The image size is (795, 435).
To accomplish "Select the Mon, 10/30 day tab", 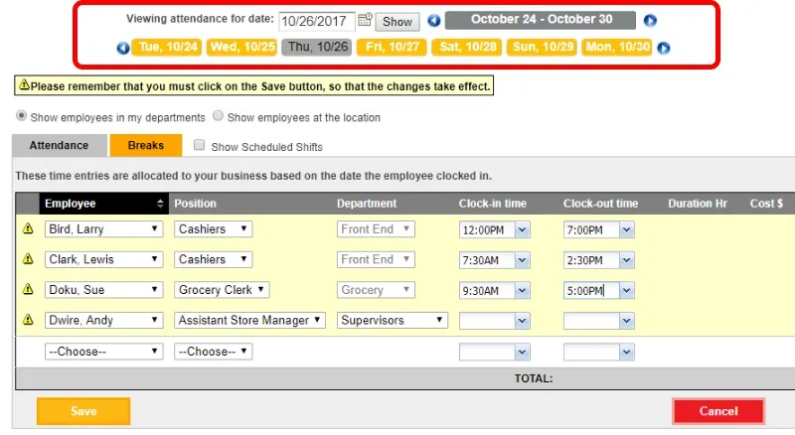I will (x=617, y=47).
